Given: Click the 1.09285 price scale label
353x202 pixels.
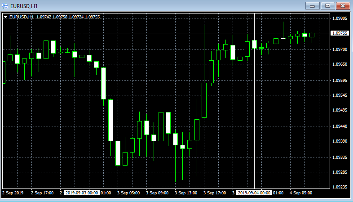Looking at the screenshot, I should 340,172.
